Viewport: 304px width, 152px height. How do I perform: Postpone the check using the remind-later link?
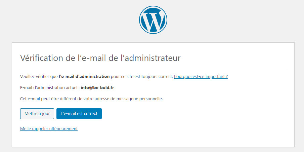49,128
